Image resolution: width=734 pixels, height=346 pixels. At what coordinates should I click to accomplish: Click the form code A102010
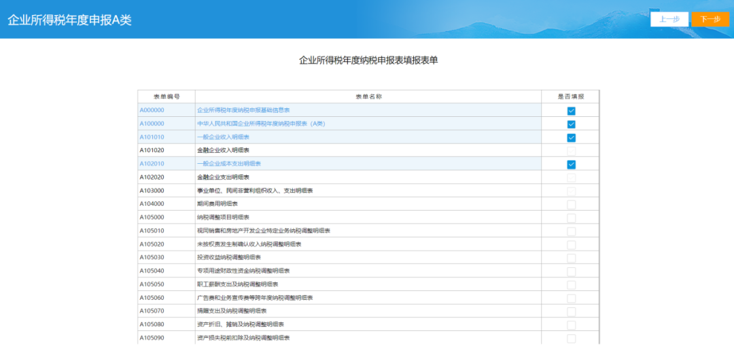152,164
